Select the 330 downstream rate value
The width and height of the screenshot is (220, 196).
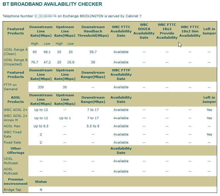(41, 87)
